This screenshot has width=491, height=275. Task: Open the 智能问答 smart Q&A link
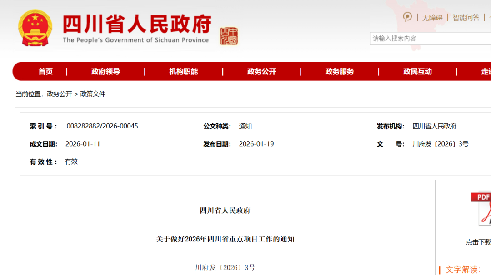pos(466,18)
